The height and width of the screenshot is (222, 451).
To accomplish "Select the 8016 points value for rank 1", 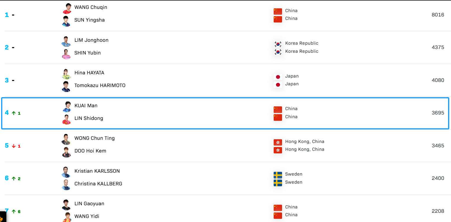I will pyautogui.click(x=438, y=15).
